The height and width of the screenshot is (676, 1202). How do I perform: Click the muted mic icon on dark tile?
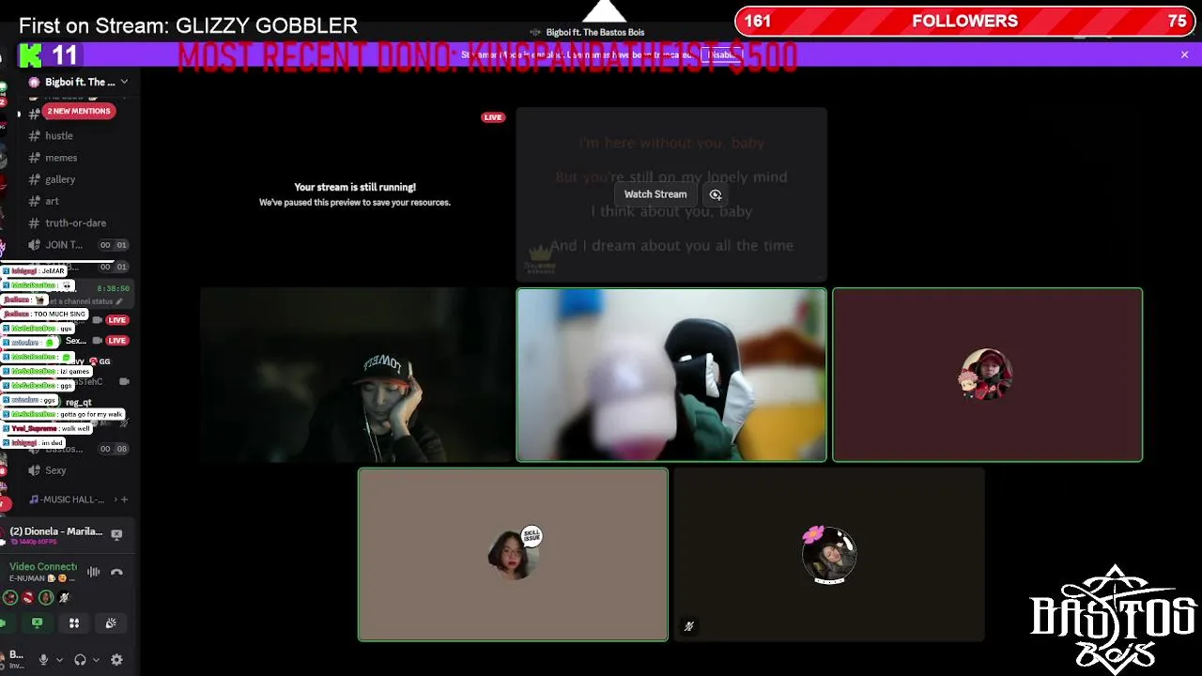click(688, 626)
